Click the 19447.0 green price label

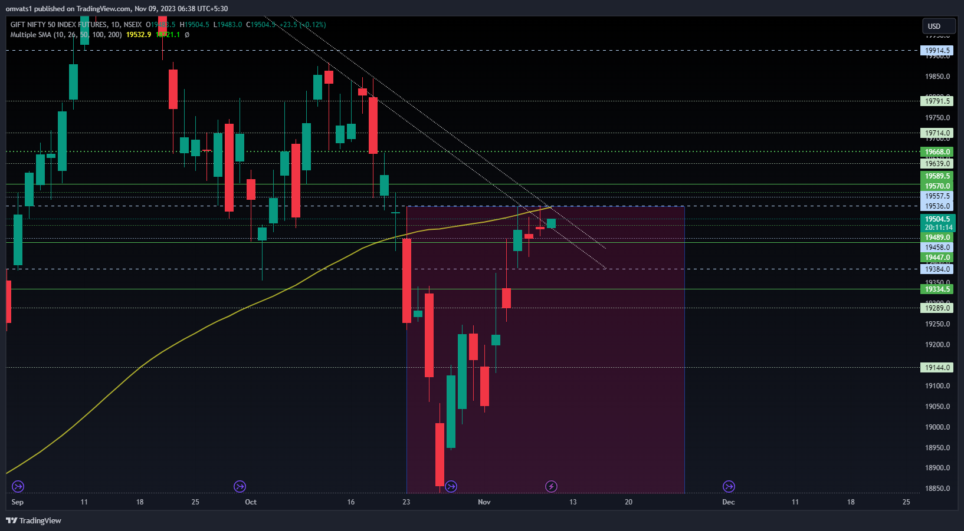click(x=937, y=258)
